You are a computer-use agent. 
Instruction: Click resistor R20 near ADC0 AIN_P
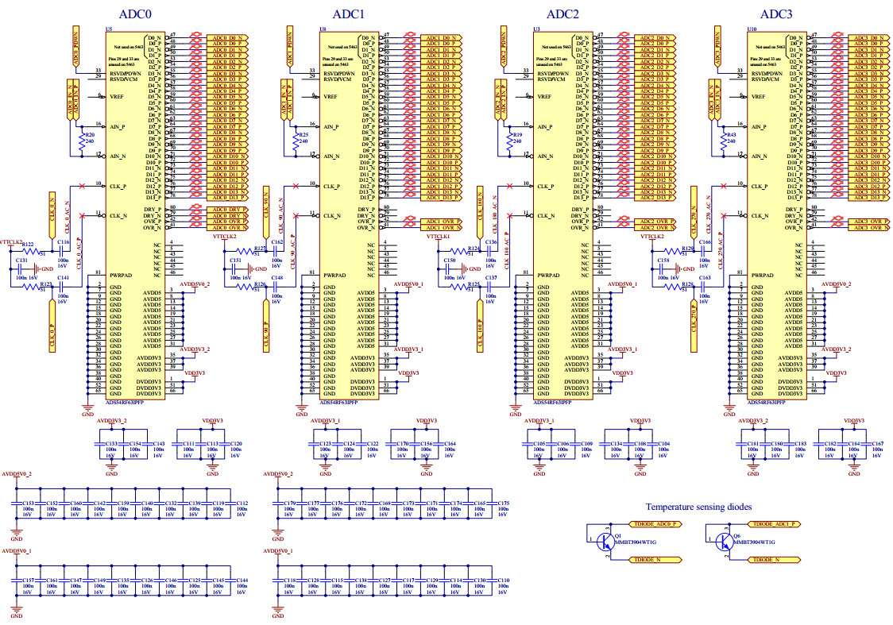[x=80, y=141]
